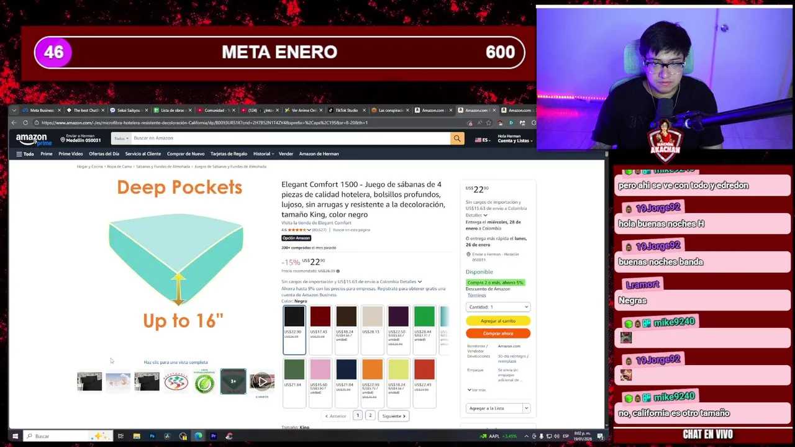Click the Comprar ahora button
Image resolution: width=795 pixels, height=447 pixels.
pos(498,333)
